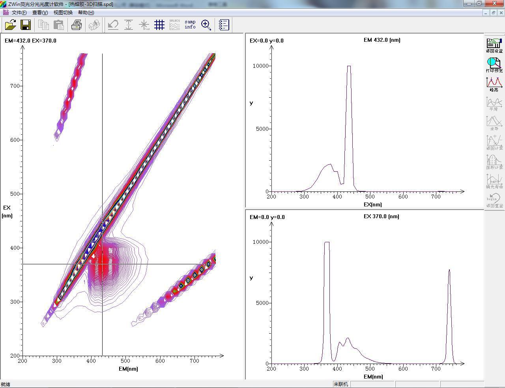
Task: Open the 帮助(H) menu
Action: click(x=86, y=13)
